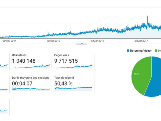Click the 9 717 515 page views value
Viewport: 161px width, 121px height.
[66, 61]
